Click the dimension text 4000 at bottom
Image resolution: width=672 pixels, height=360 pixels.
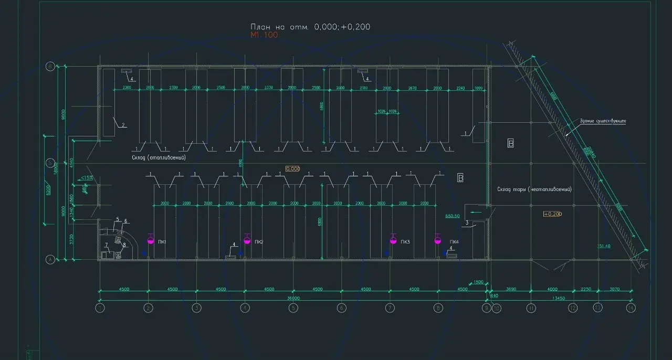(552, 289)
